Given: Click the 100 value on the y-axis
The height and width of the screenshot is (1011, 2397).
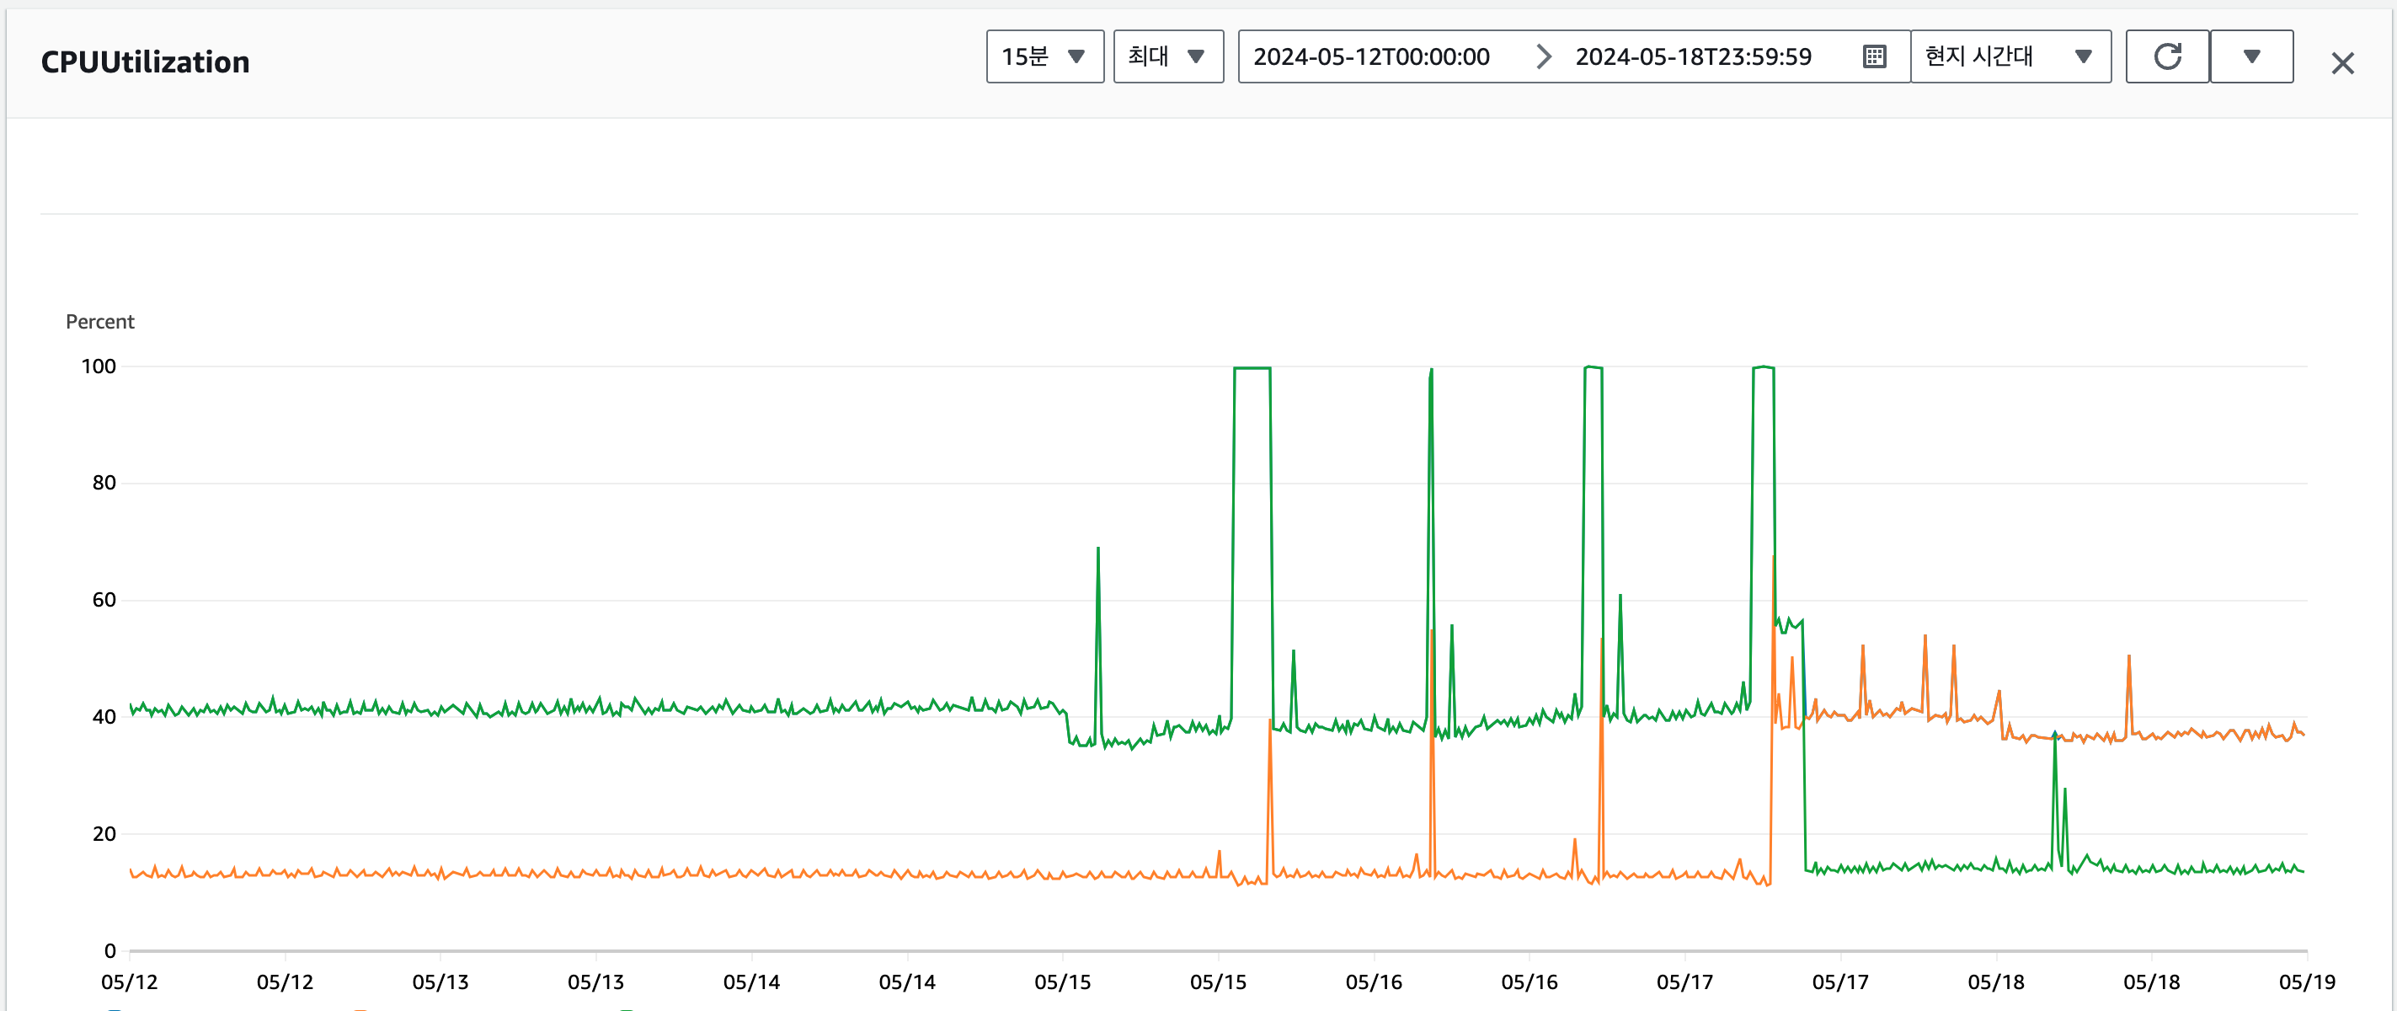Looking at the screenshot, I should [x=99, y=366].
